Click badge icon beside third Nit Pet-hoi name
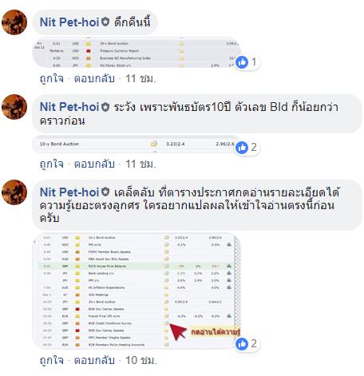The height and width of the screenshot is (376, 364). tap(105, 192)
